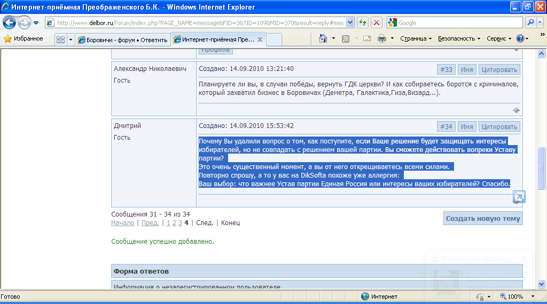
Task: Go back with the browser Back arrow
Action: (10, 23)
